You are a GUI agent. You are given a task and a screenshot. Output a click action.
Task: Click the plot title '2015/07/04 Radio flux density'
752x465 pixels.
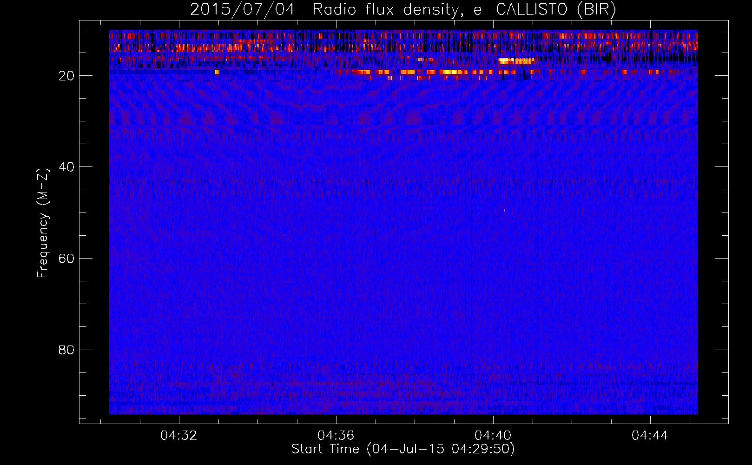403,9
